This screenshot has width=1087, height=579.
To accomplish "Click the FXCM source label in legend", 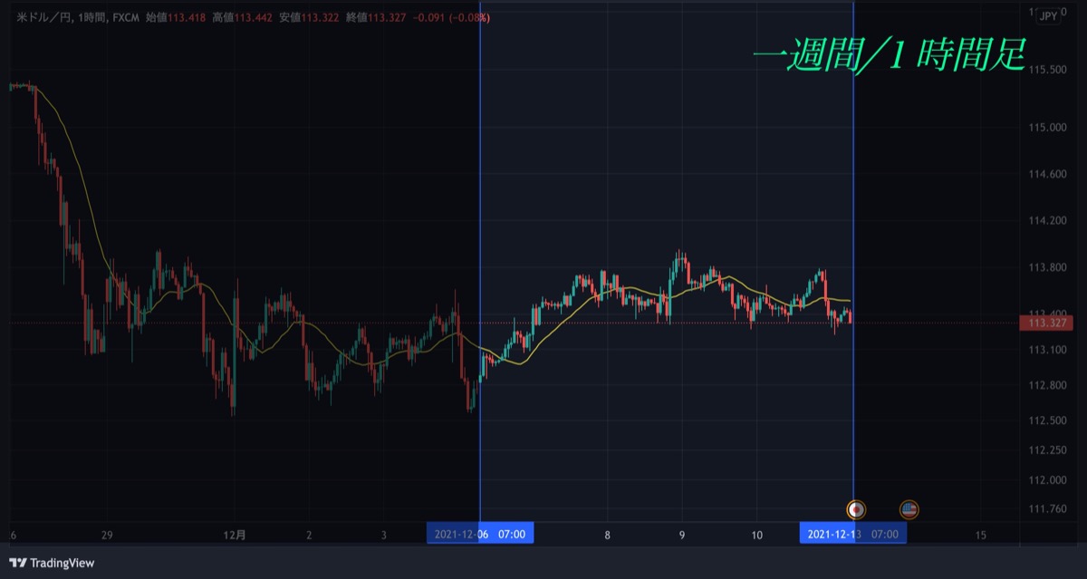I will pos(126,16).
